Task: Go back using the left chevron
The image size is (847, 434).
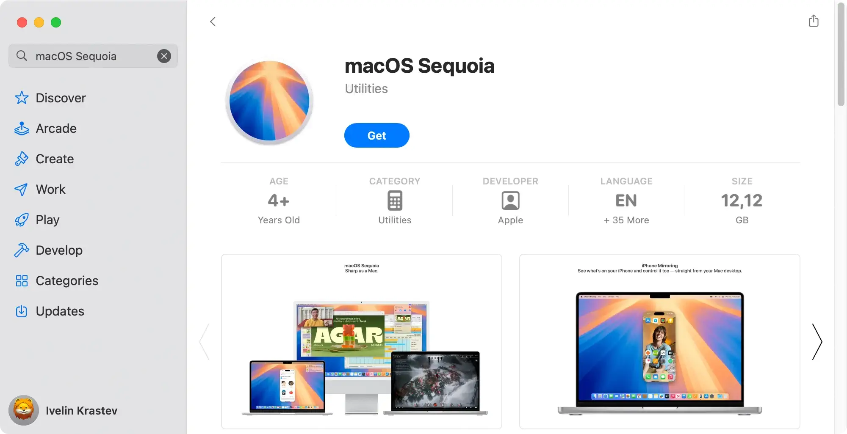Action: click(x=213, y=22)
